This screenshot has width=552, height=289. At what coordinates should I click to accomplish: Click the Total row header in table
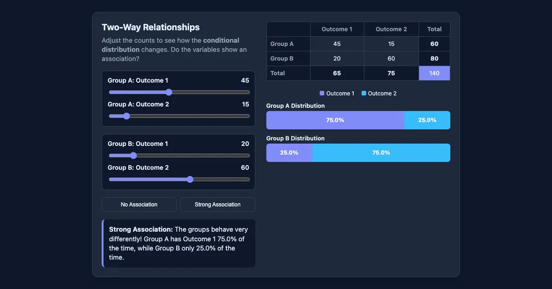[288, 73]
